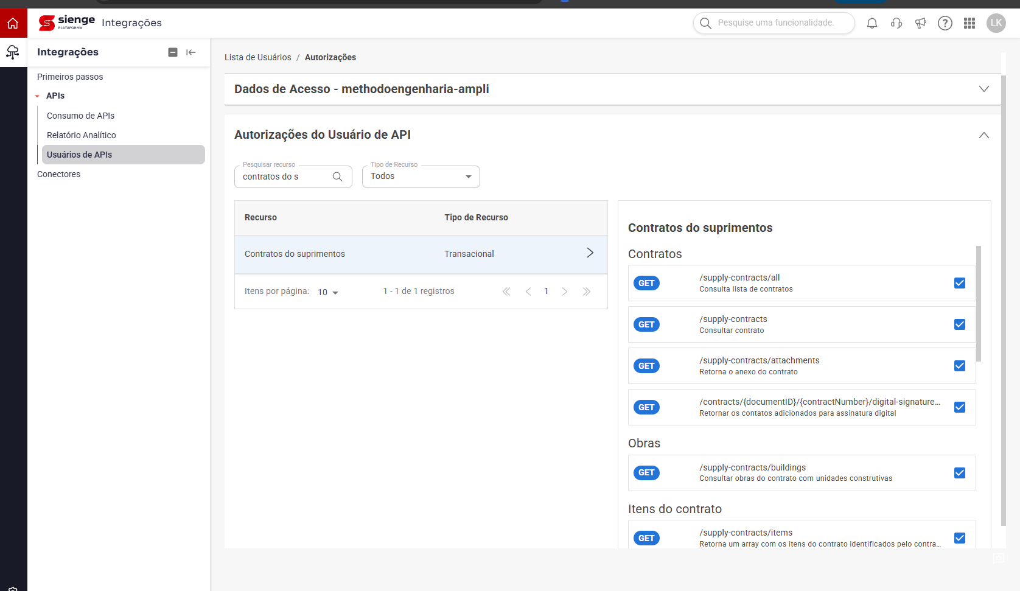This screenshot has width=1020, height=591.
Task: Go to the previous results page
Action: pyautogui.click(x=528, y=292)
